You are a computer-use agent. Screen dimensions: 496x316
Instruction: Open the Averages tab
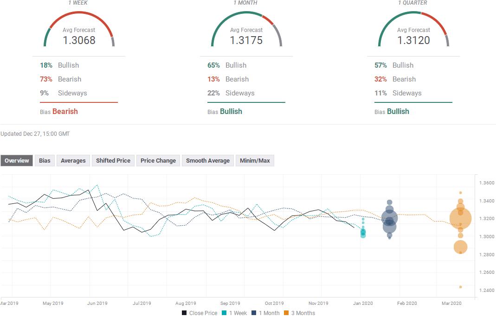[x=73, y=160]
